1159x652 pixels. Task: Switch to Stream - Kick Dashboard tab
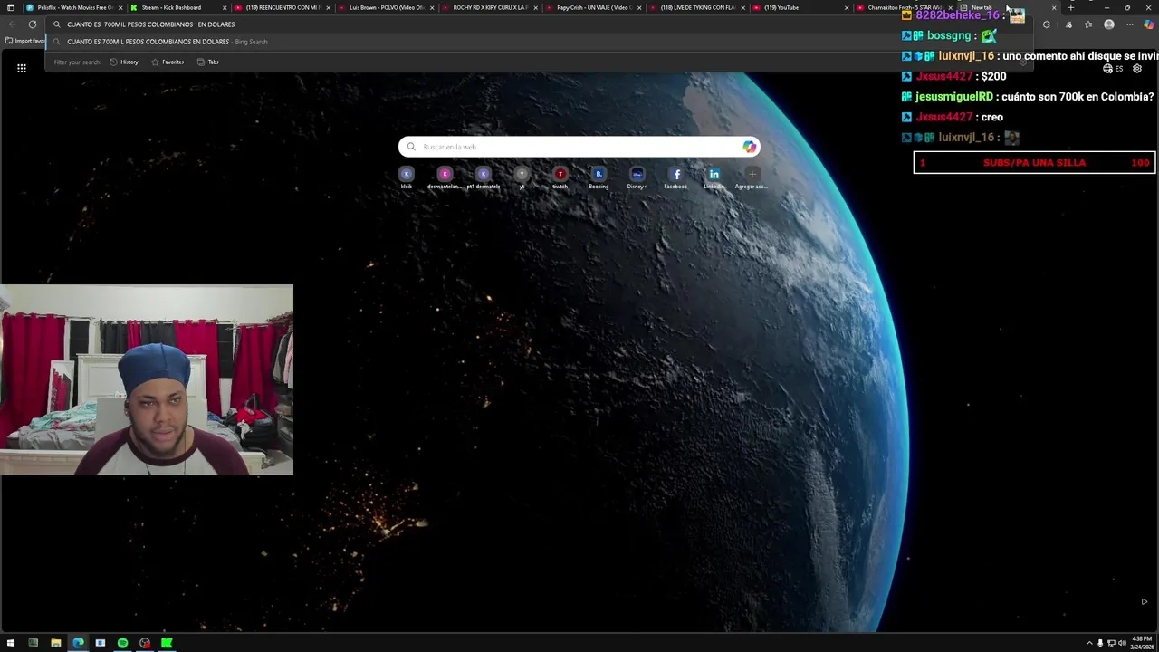coord(177,7)
